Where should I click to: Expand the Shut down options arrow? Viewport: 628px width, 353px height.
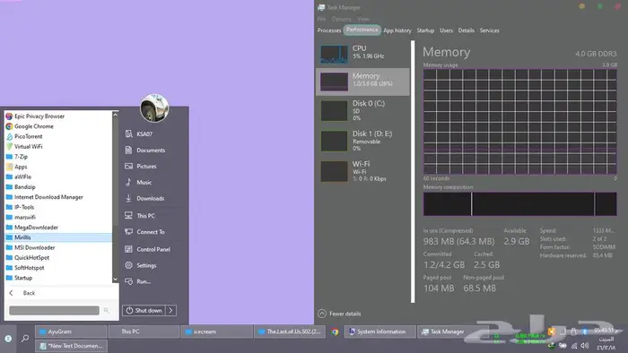pyautogui.click(x=171, y=311)
